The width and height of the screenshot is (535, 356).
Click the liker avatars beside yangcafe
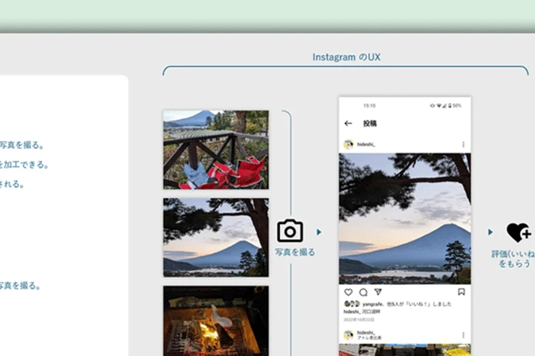pos(351,303)
